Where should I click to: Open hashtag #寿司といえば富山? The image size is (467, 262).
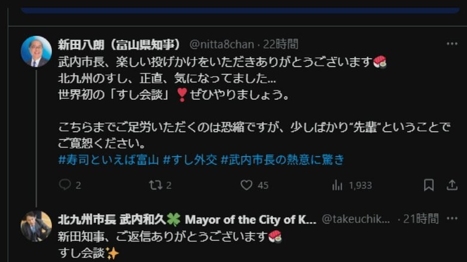[108, 160]
